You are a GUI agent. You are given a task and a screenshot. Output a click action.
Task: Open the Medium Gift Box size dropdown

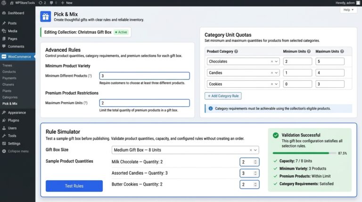255,150
